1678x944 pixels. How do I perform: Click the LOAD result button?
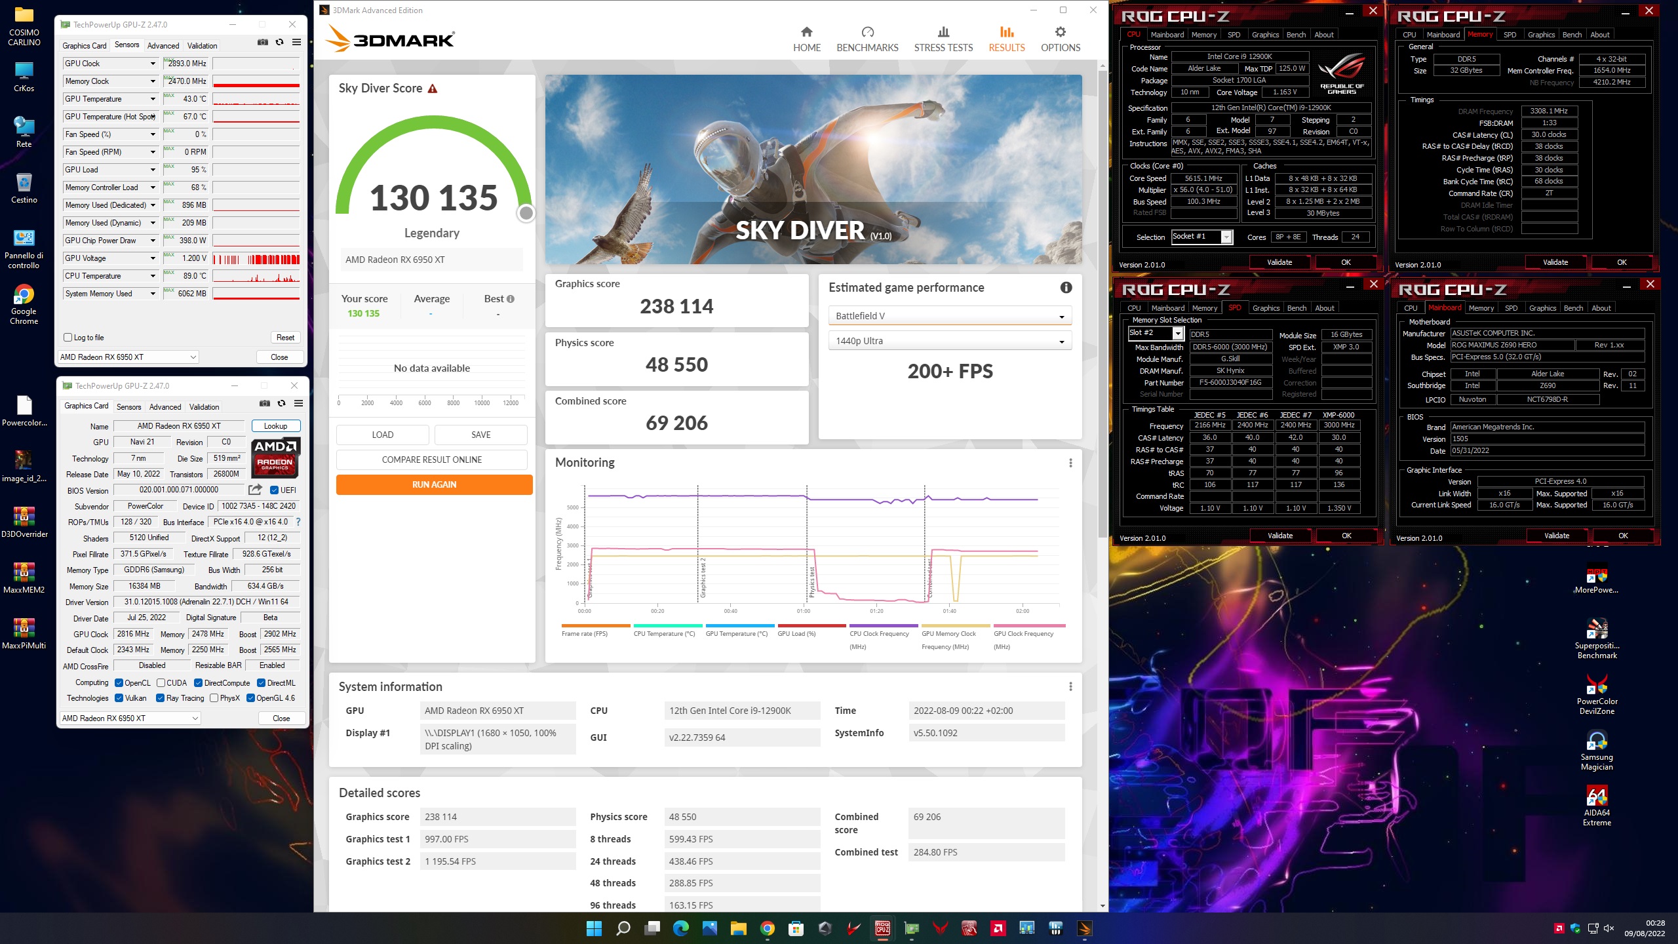tap(383, 435)
